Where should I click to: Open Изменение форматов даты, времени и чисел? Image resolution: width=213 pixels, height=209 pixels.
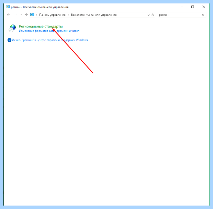pos(49,31)
